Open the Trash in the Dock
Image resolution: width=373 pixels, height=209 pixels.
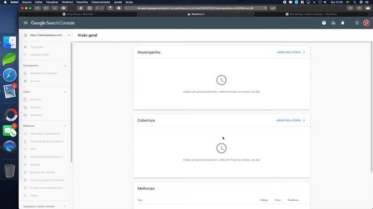(x=9, y=171)
